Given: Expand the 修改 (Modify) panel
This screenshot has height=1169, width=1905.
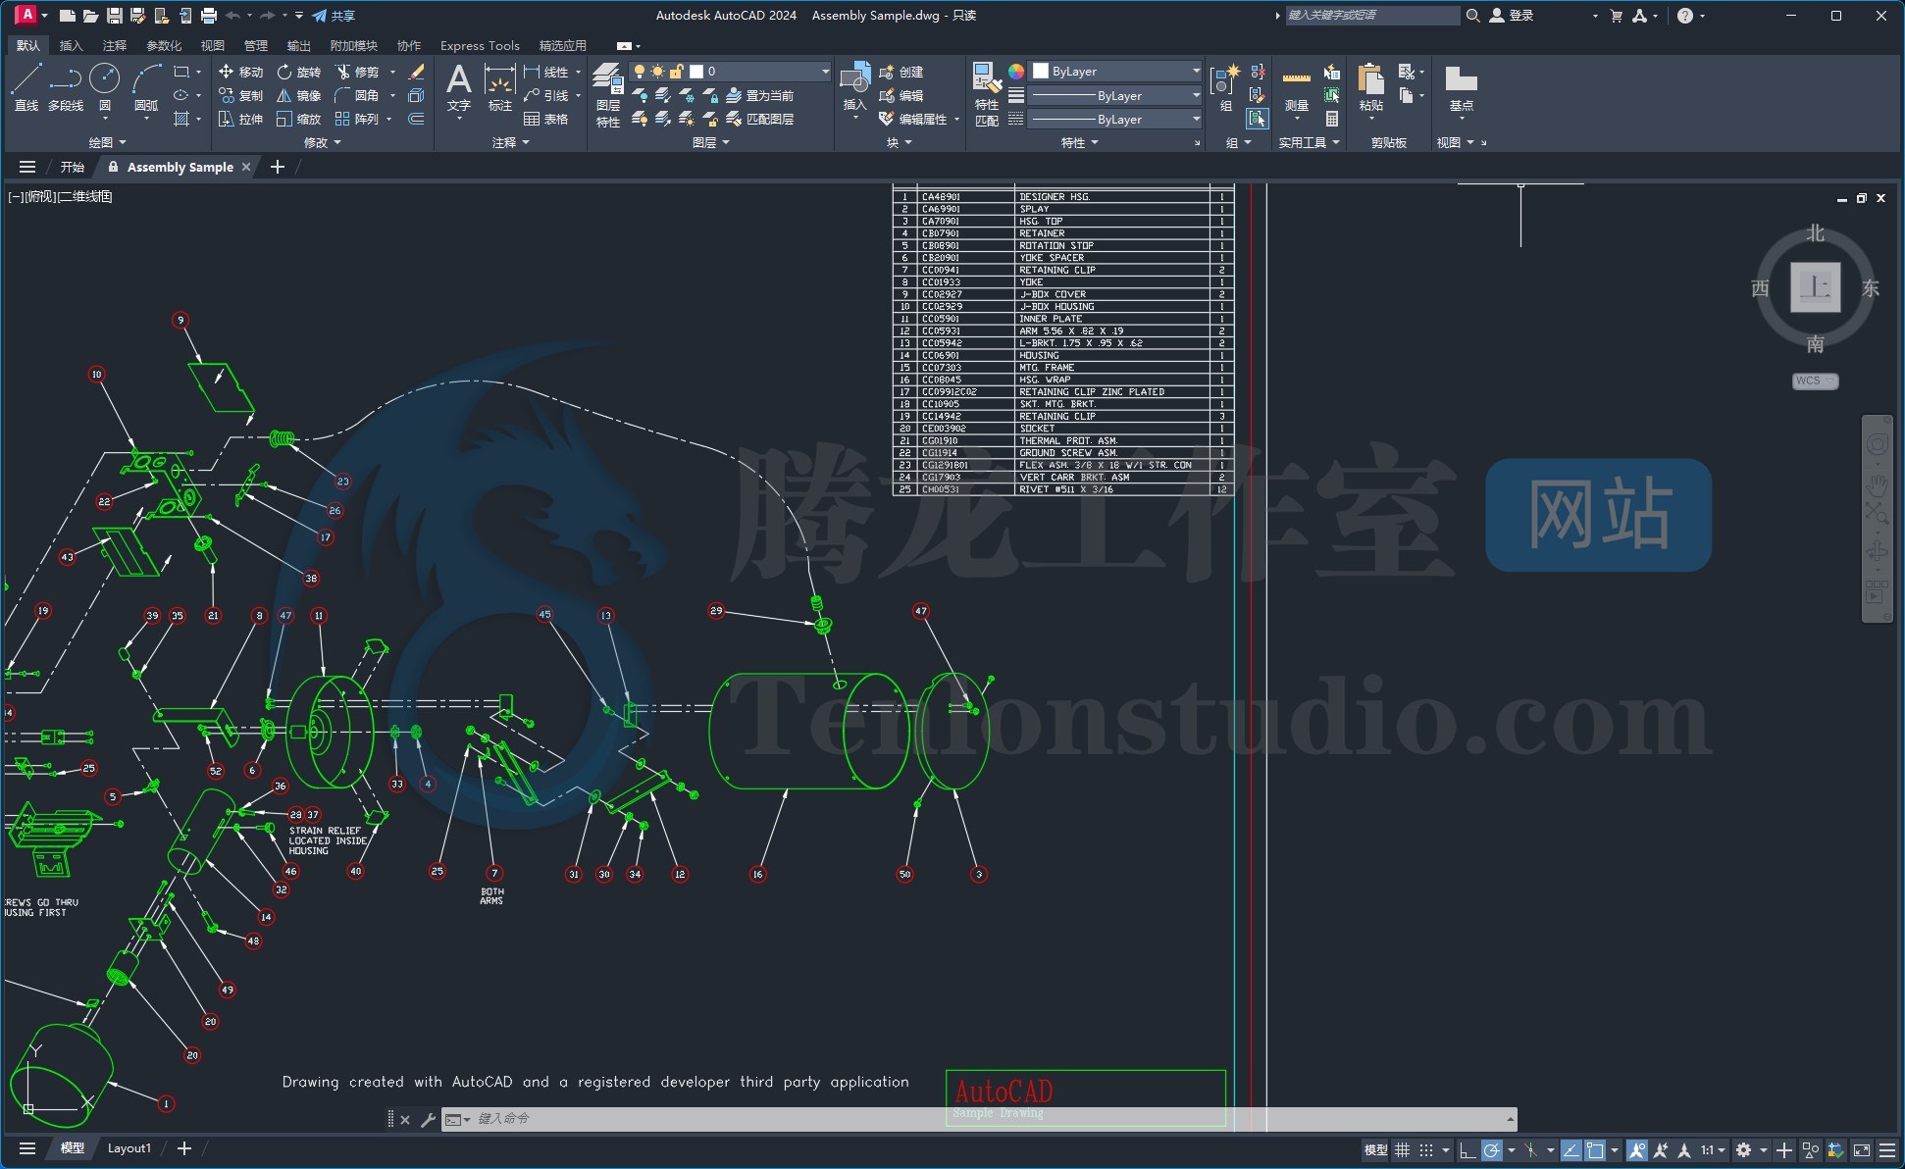Looking at the screenshot, I should [323, 142].
